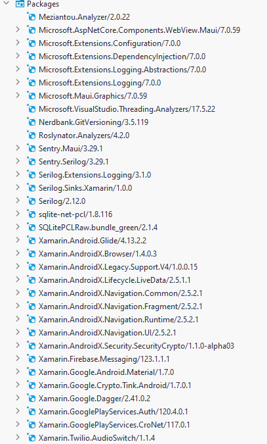
Task: Click the Xamarin.Google.Dagger package icon
Action: [x=31, y=399]
